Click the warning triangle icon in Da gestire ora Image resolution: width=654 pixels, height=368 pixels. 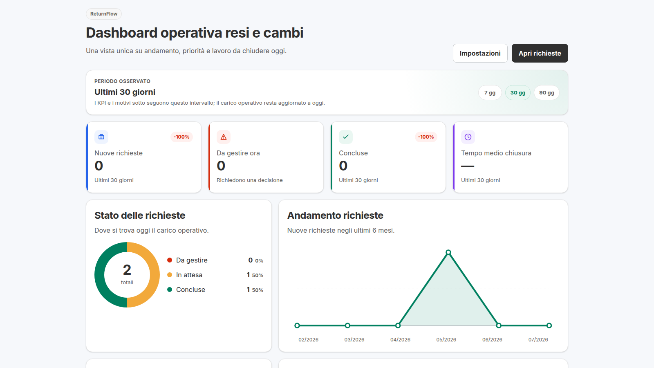coord(224,137)
